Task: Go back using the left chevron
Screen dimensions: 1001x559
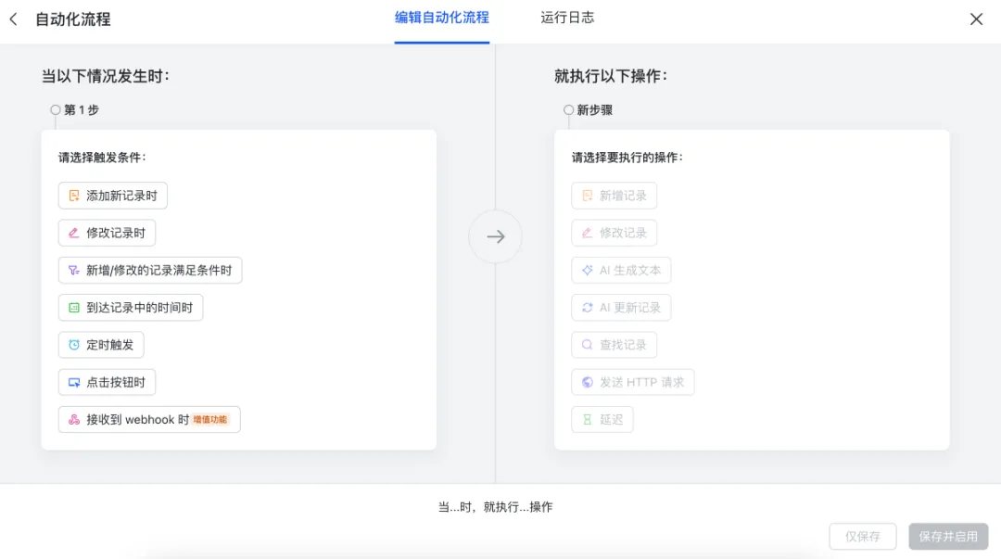Action: pos(13,19)
